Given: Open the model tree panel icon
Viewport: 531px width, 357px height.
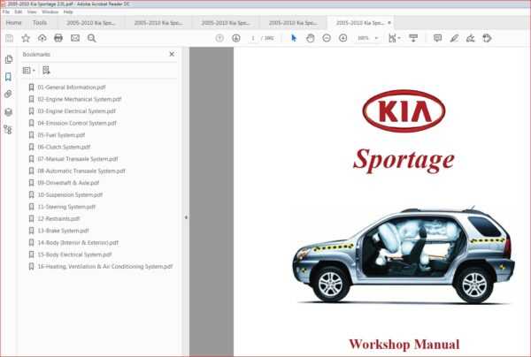Looking at the screenshot, I should [x=8, y=130].
